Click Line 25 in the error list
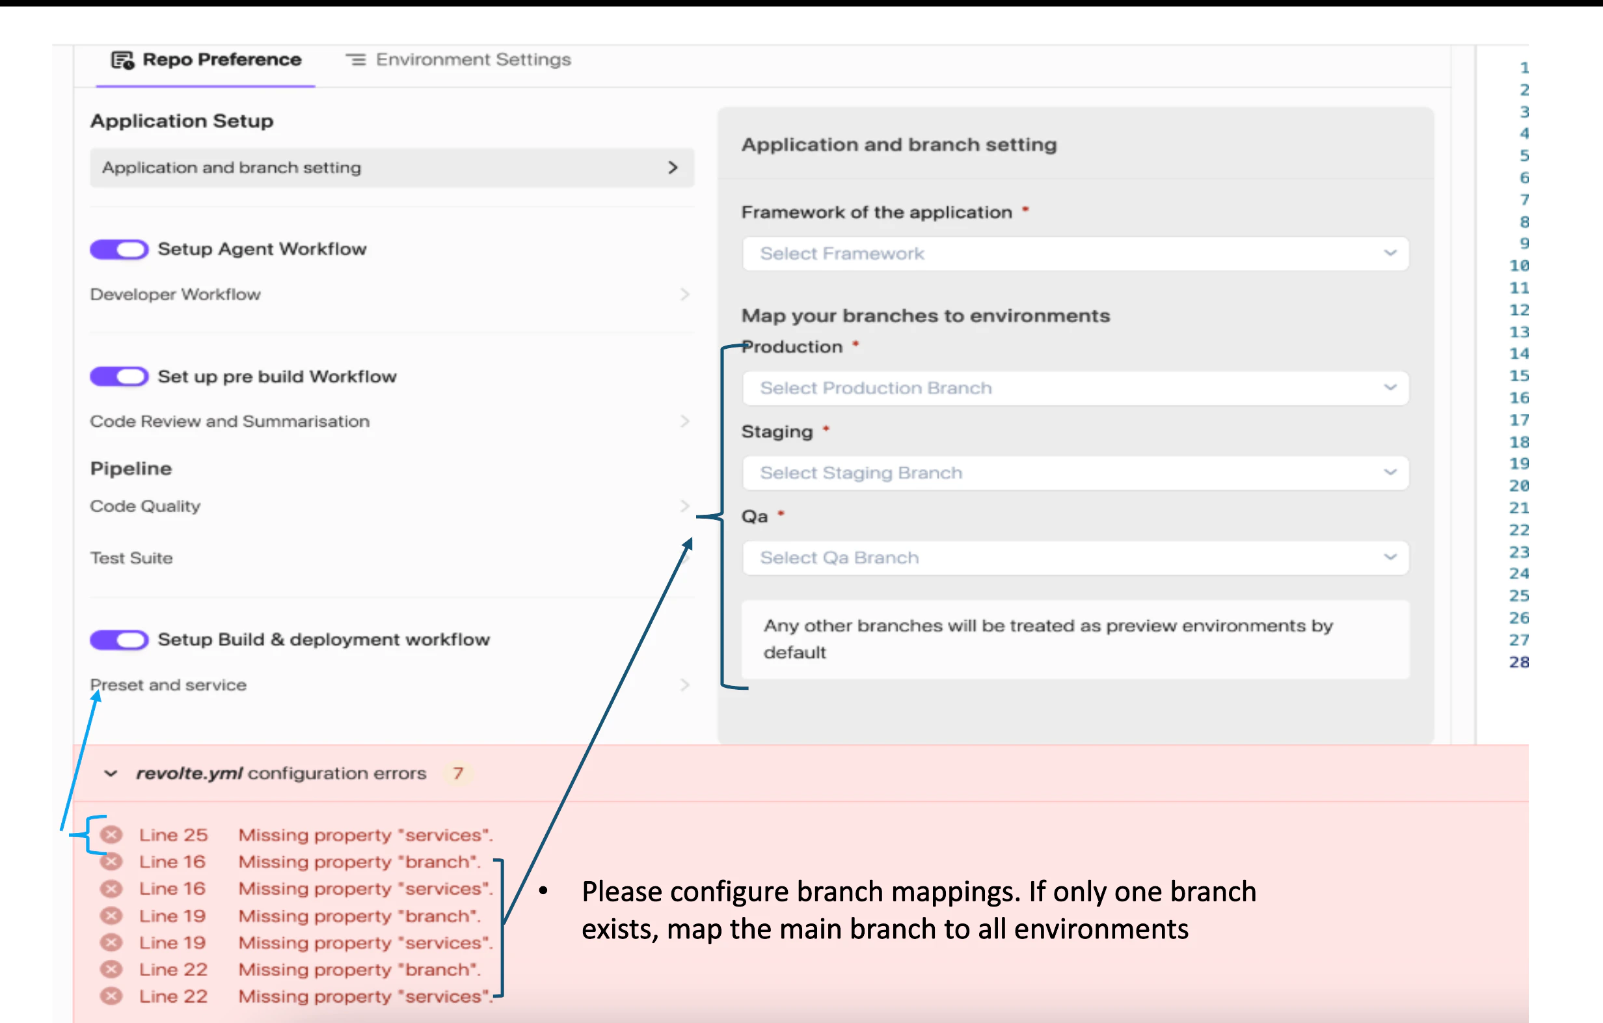Viewport: 1603px width, 1023px height. coord(173,834)
